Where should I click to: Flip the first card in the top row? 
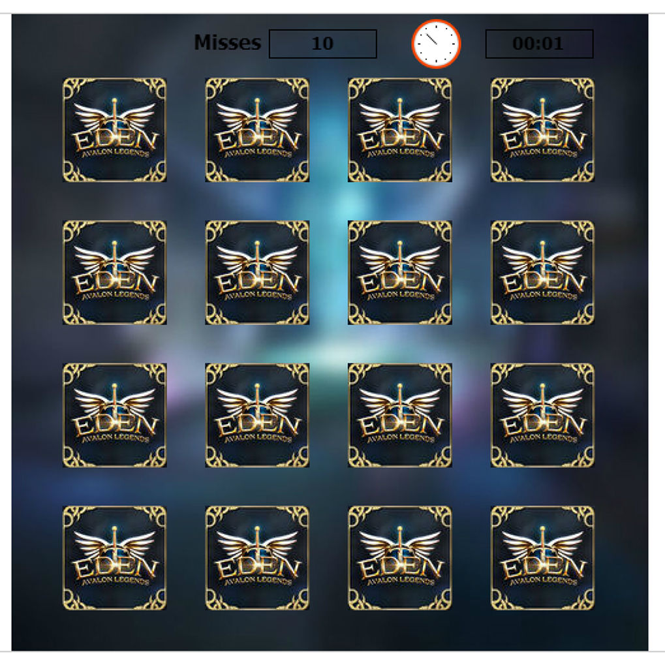[114, 130]
